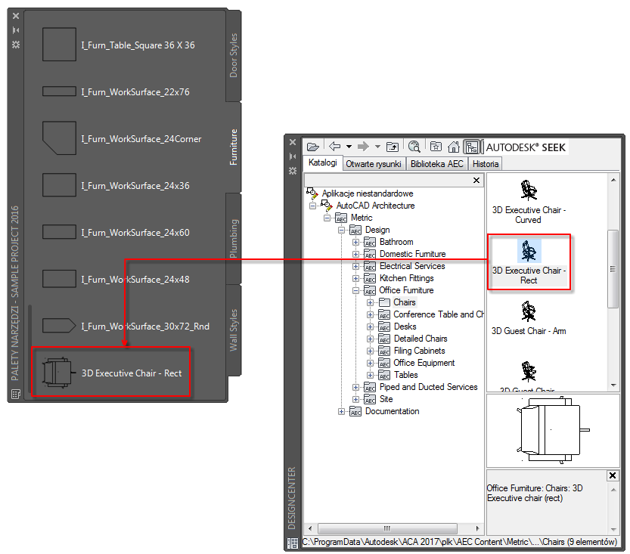Go back with the left arrow icon
Image resolution: width=630 pixels, height=554 pixels.
[334, 147]
